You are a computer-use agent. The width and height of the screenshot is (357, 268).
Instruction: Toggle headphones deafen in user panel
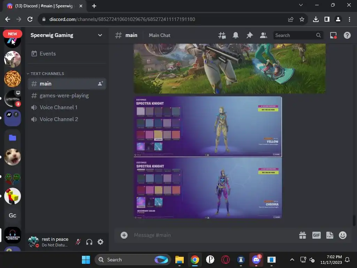[x=89, y=242]
